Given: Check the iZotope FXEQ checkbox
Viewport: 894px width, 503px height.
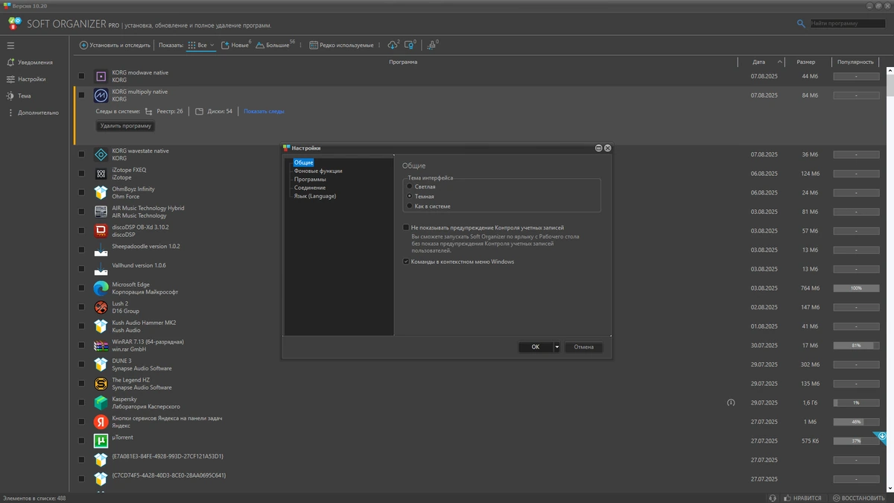Looking at the screenshot, I should click(x=81, y=174).
